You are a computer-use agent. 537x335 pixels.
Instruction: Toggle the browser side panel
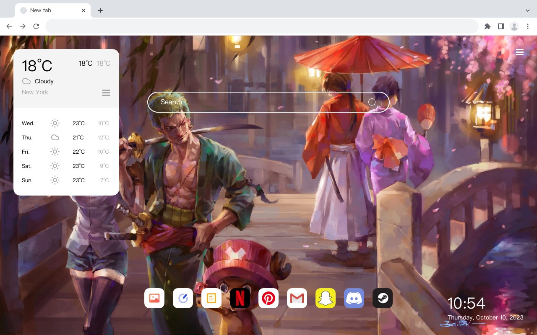[x=501, y=26]
